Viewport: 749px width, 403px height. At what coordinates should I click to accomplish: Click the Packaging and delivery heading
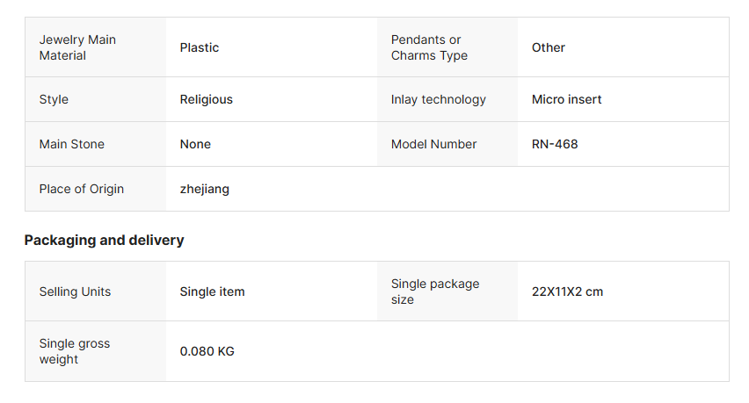pyautogui.click(x=104, y=240)
